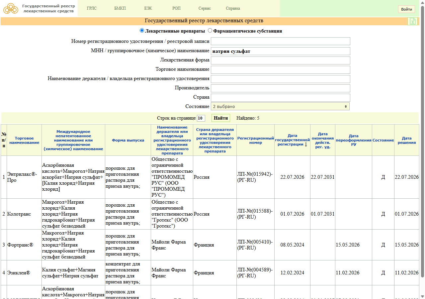The image size is (425, 299).
Task: Open the Справка menu
Action: click(233, 8)
